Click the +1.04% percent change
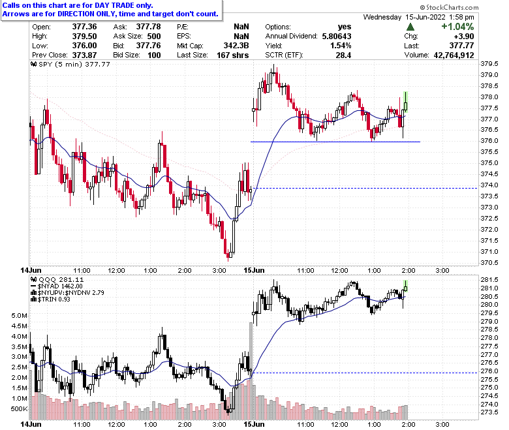This screenshot has width=509, height=430. [457, 27]
